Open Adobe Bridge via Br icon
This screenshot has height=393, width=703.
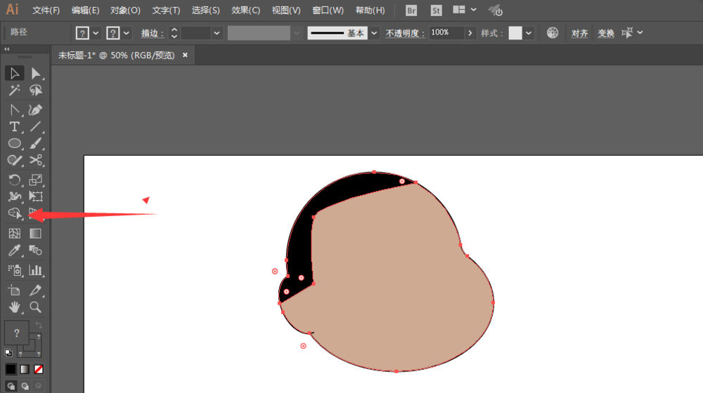[x=412, y=11]
